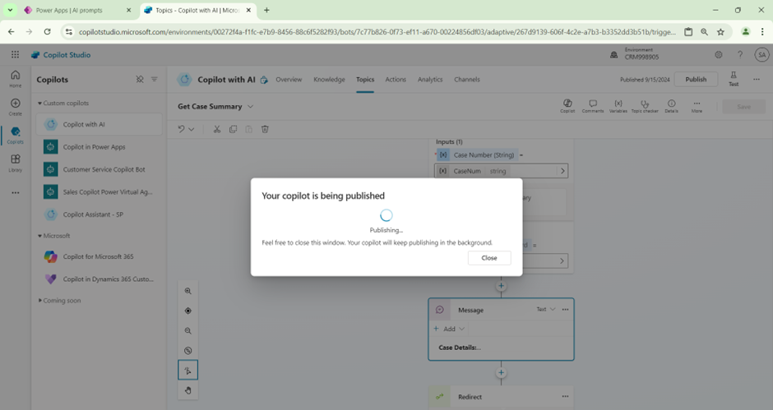
Task: Select Customer Service Copilot Bot
Action: [x=104, y=169]
